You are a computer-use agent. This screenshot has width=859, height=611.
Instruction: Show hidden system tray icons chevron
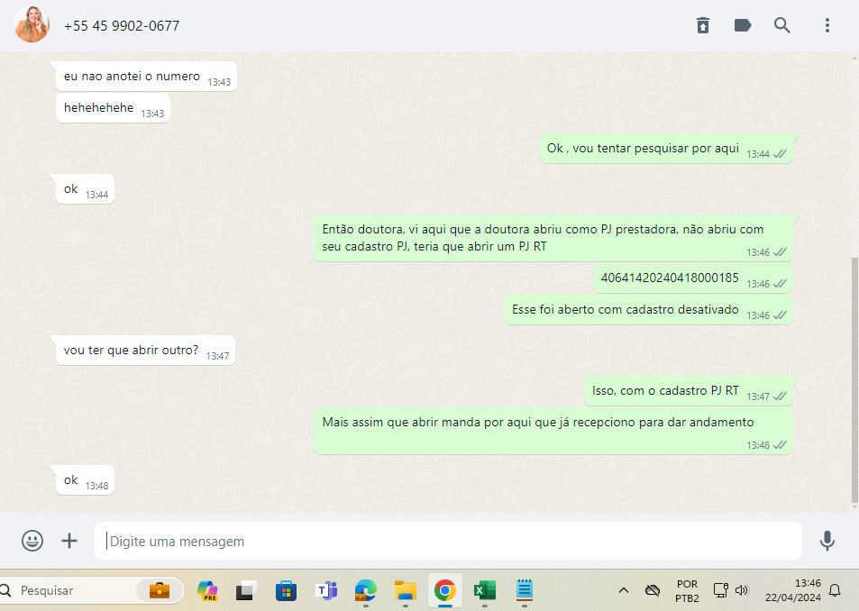pyautogui.click(x=623, y=590)
